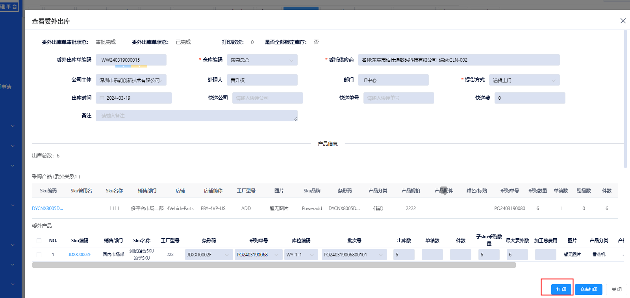Viewport: 630px width, 298px height.
Task: Open SKU link JDXXJ0002F in 委外产品 table
Action: (x=80, y=255)
